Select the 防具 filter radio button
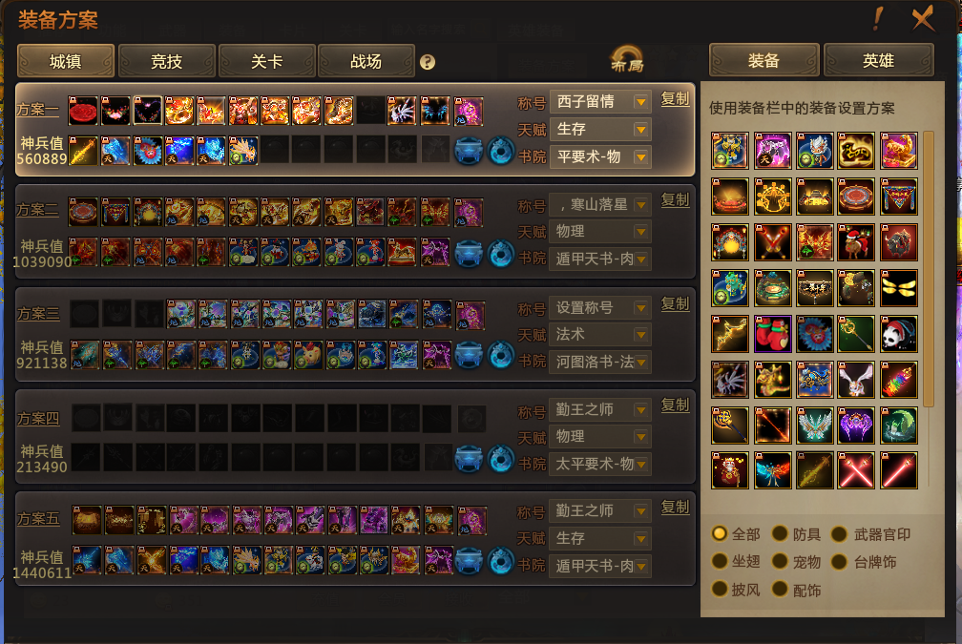 (x=780, y=533)
